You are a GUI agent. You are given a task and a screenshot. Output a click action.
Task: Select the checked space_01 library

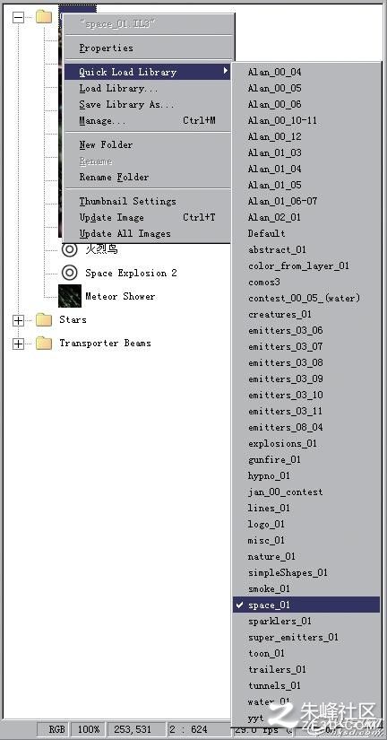point(306,605)
